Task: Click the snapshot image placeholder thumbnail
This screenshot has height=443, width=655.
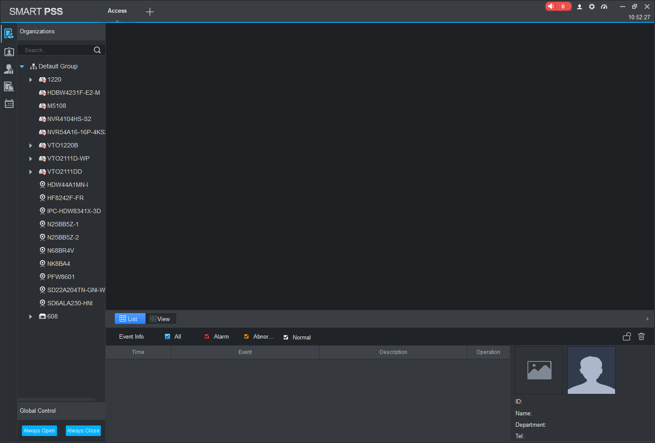Action: pyautogui.click(x=539, y=370)
